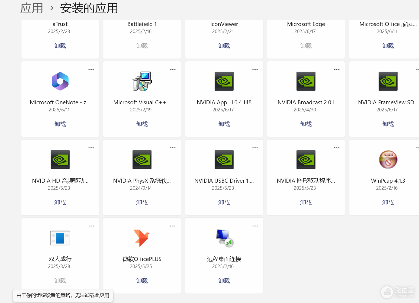419x303 pixels.
Task: Click the 远程桌面连接 computer icon
Action: pyautogui.click(x=225, y=238)
